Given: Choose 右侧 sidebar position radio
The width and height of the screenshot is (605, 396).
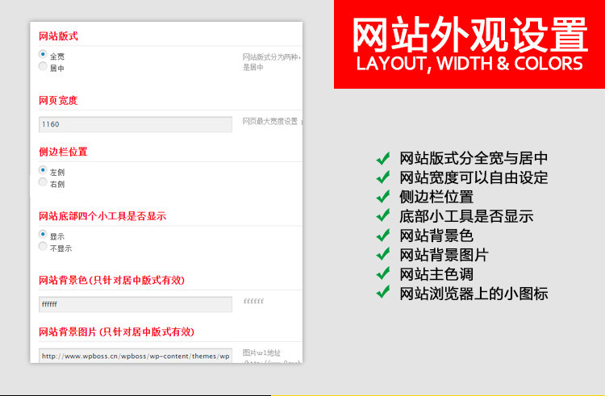Looking at the screenshot, I should (43, 182).
